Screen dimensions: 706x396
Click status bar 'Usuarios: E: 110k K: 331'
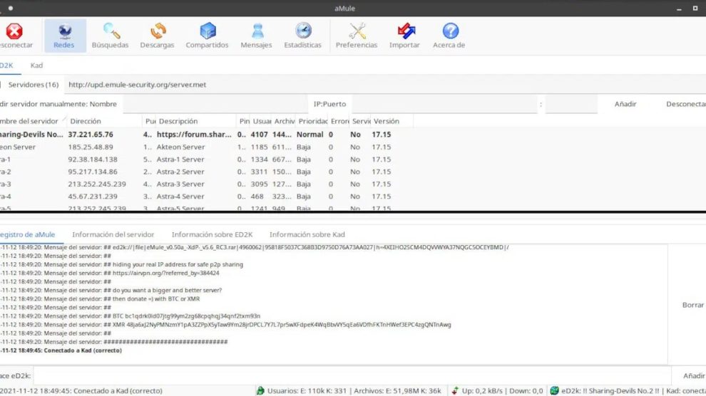click(x=307, y=390)
